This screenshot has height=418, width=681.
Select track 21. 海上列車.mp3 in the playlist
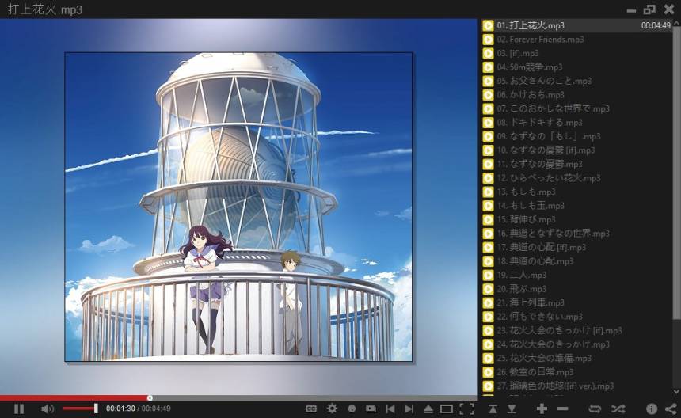point(531,302)
